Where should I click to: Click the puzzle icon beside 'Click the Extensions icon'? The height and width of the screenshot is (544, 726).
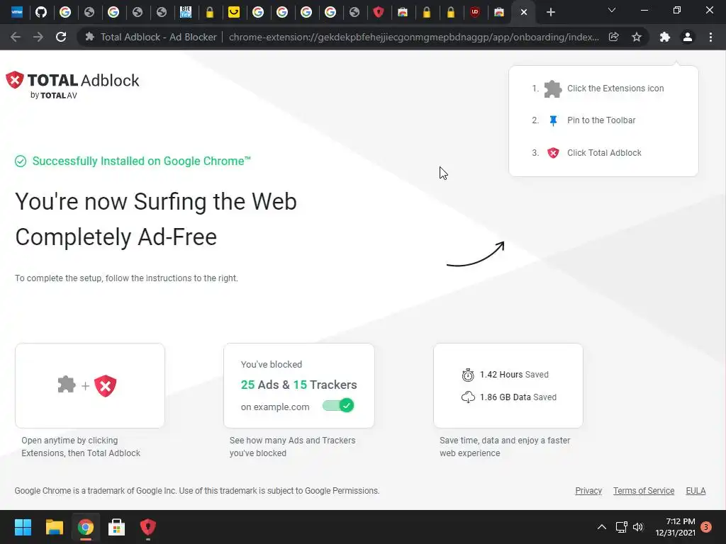click(553, 89)
